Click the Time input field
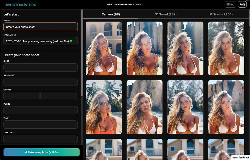Screen dimensions: 250x160 pos(40,124)
